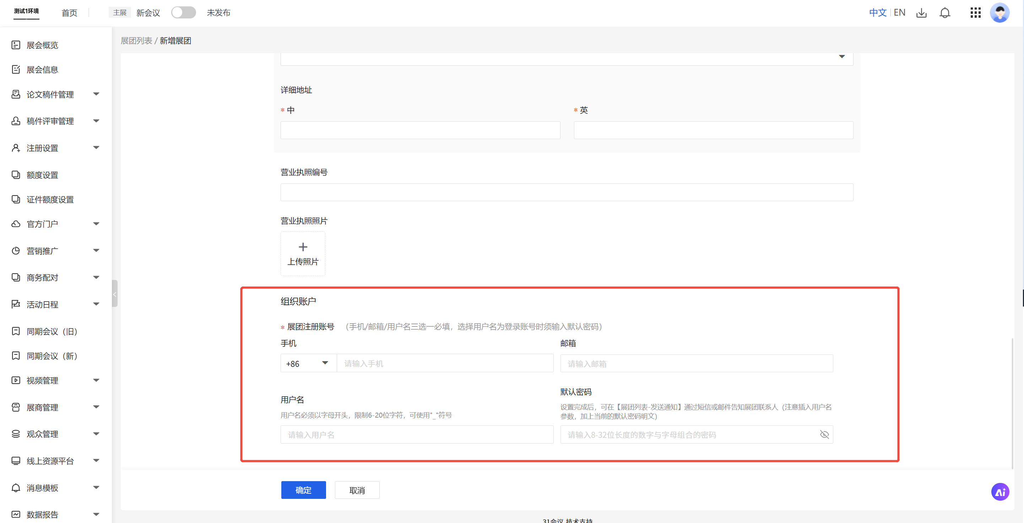Click the plus icon to upload license photo
The width and height of the screenshot is (1024, 523).
coord(303,247)
